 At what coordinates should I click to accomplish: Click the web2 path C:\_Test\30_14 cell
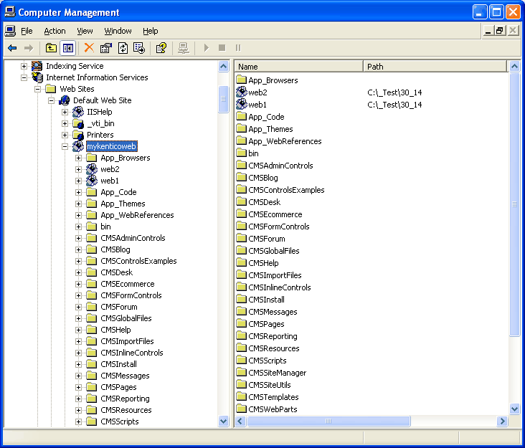394,92
